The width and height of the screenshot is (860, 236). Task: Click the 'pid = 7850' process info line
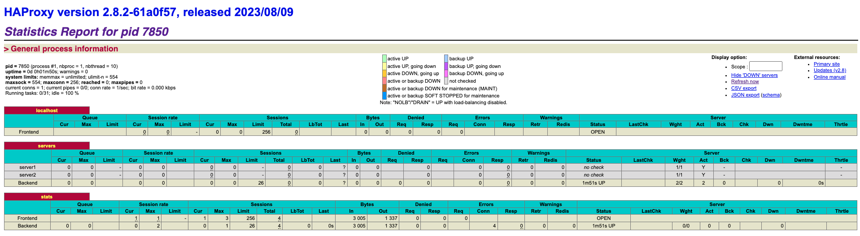coord(61,66)
